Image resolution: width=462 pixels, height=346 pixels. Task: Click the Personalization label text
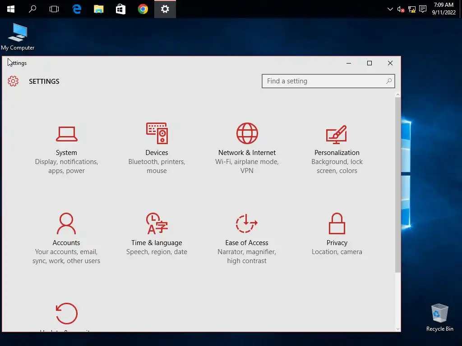tap(337, 153)
